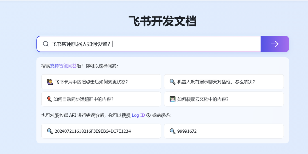
Task: Click balloon emoji on 如何自动同步 suggestion
Action: click(x=49, y=99)
